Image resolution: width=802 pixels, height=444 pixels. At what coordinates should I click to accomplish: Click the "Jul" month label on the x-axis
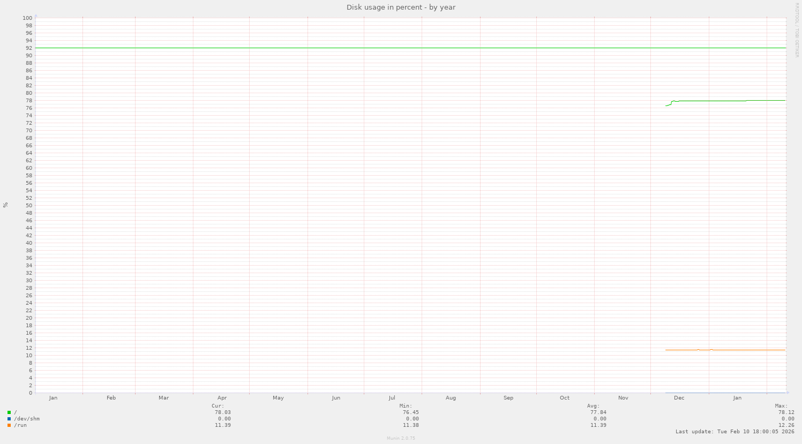click(392, 398)
